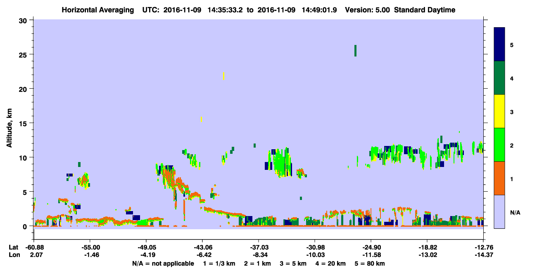Click the start time '14:35:33.2' in the title
Viewport: 537px width, 275px height.
(x=225, y=10)
